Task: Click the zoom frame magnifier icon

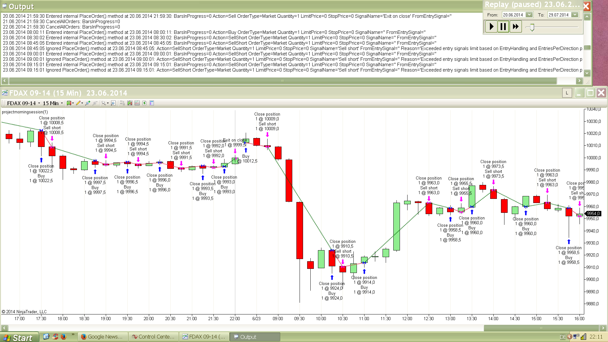Action: click(x=113, y=103)
